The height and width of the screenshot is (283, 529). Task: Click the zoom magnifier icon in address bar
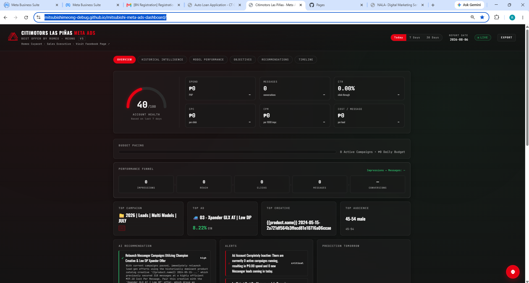coord(473,17)
